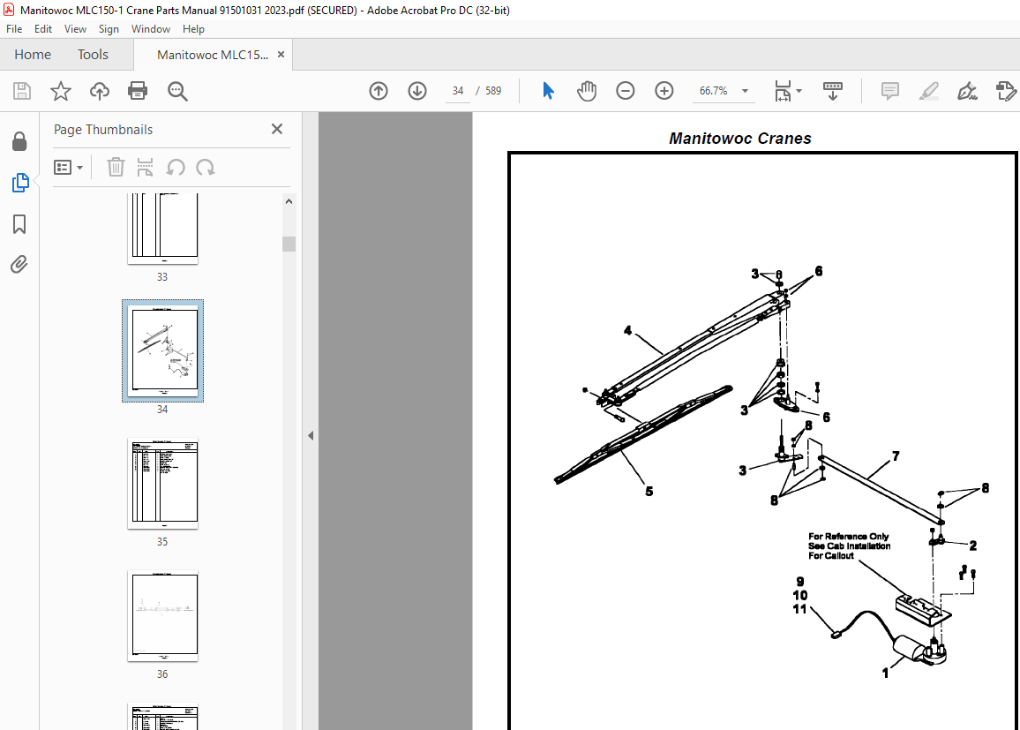Click the page number input field

tap(458, 91)
